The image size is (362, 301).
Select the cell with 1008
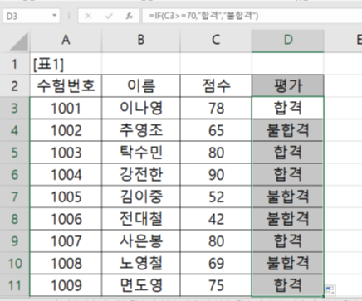(x=66, y=263)
